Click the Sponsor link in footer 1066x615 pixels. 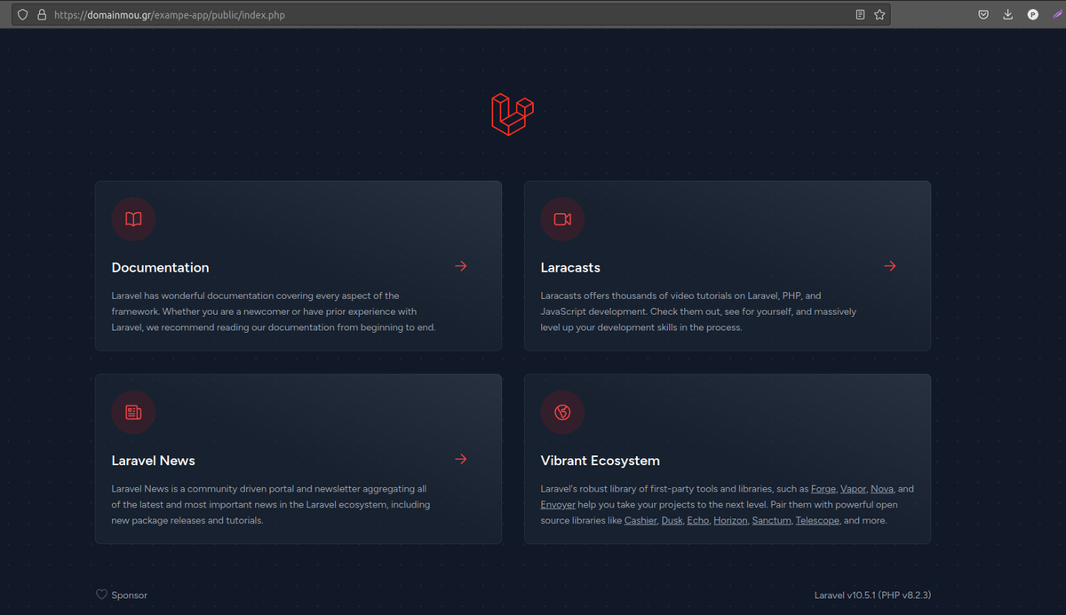point(130,595)
